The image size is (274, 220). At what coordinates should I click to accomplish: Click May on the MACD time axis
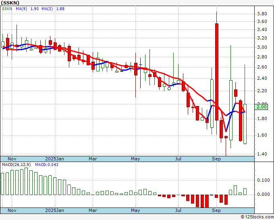(x=135, y=210)
